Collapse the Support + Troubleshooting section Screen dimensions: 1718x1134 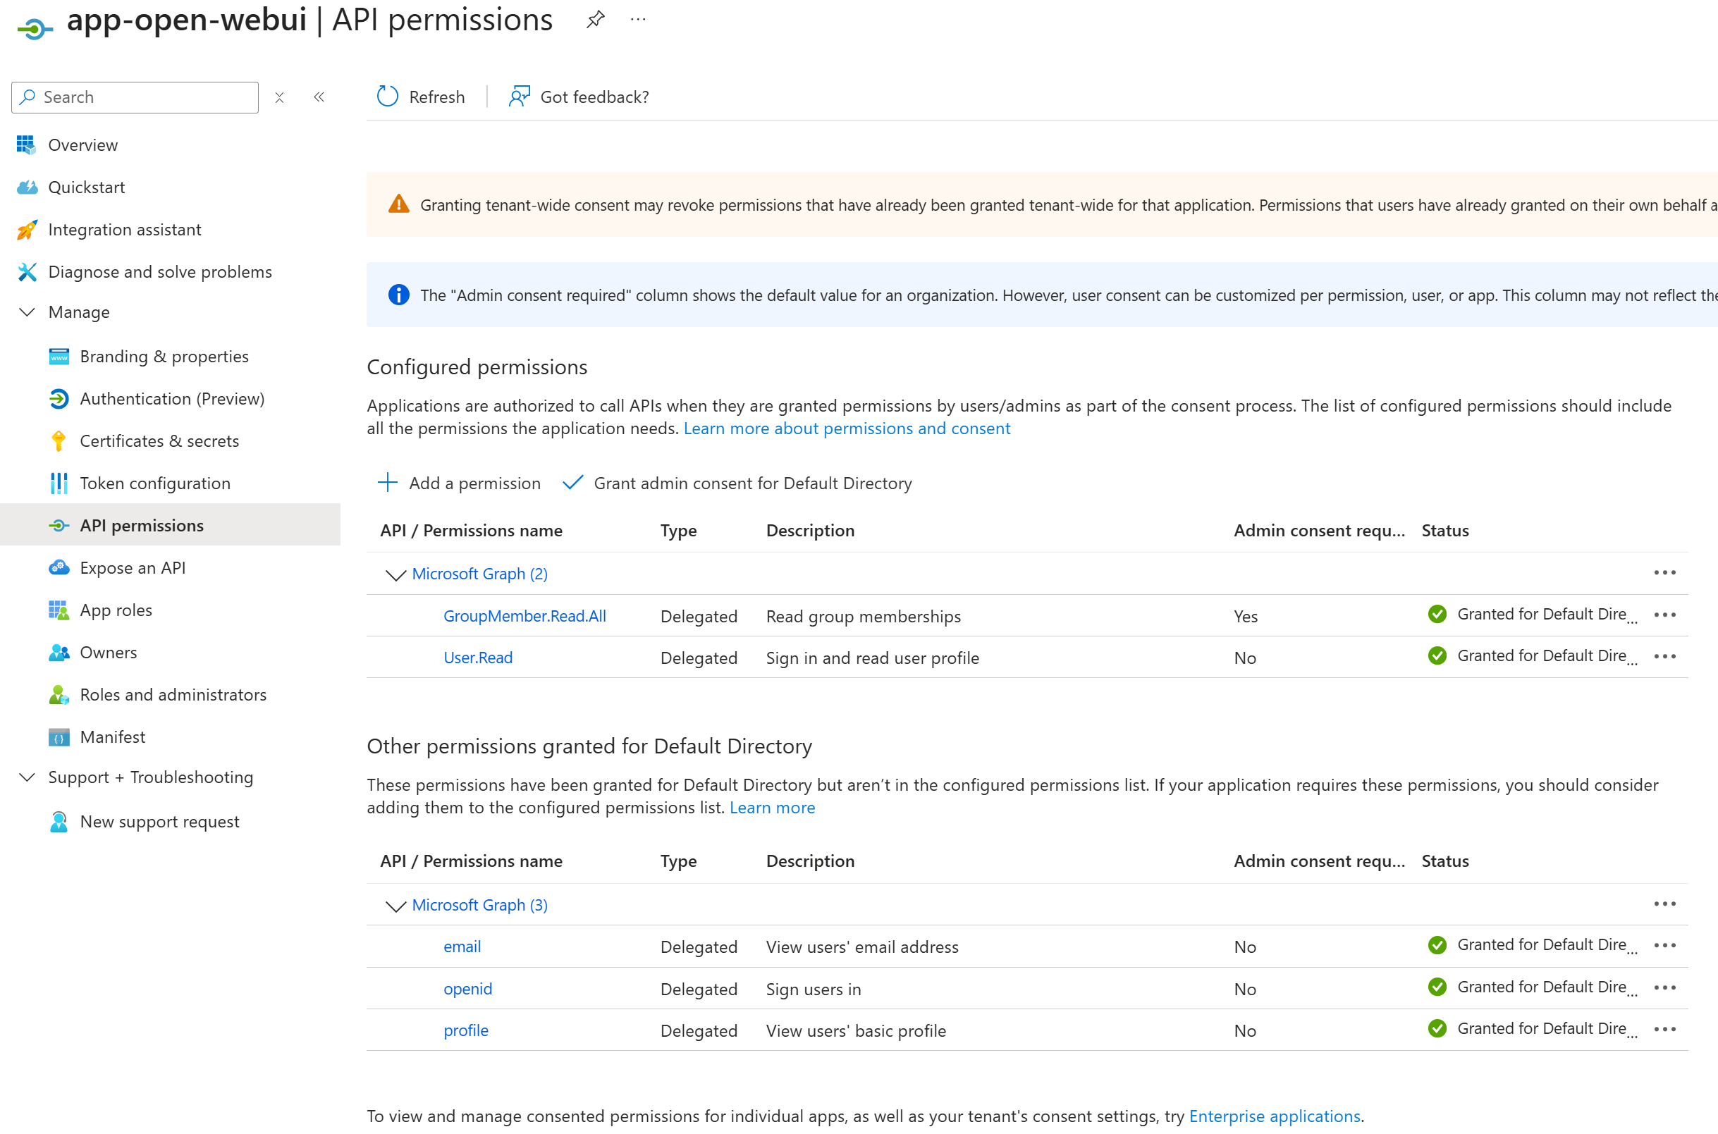coord(27,777)
